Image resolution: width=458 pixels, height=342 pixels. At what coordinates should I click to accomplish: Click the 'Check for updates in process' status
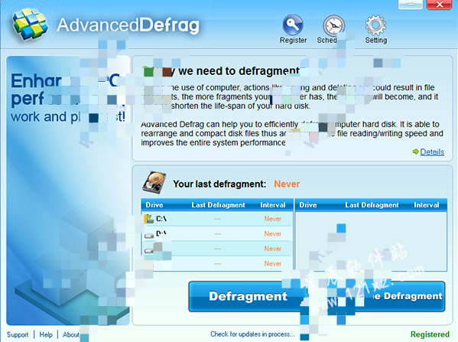click(252, 334)
